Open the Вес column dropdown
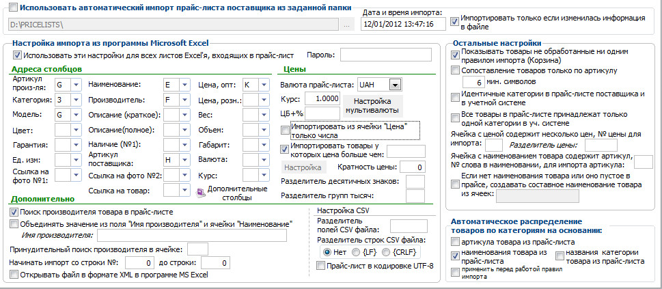 coord(264,115)
